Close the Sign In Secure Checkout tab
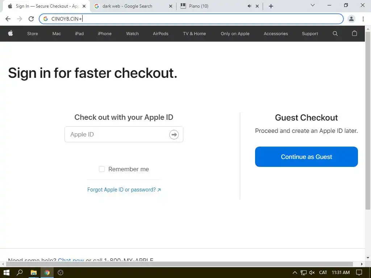Screen dimensions: 371x278 (x=84, y=6)
